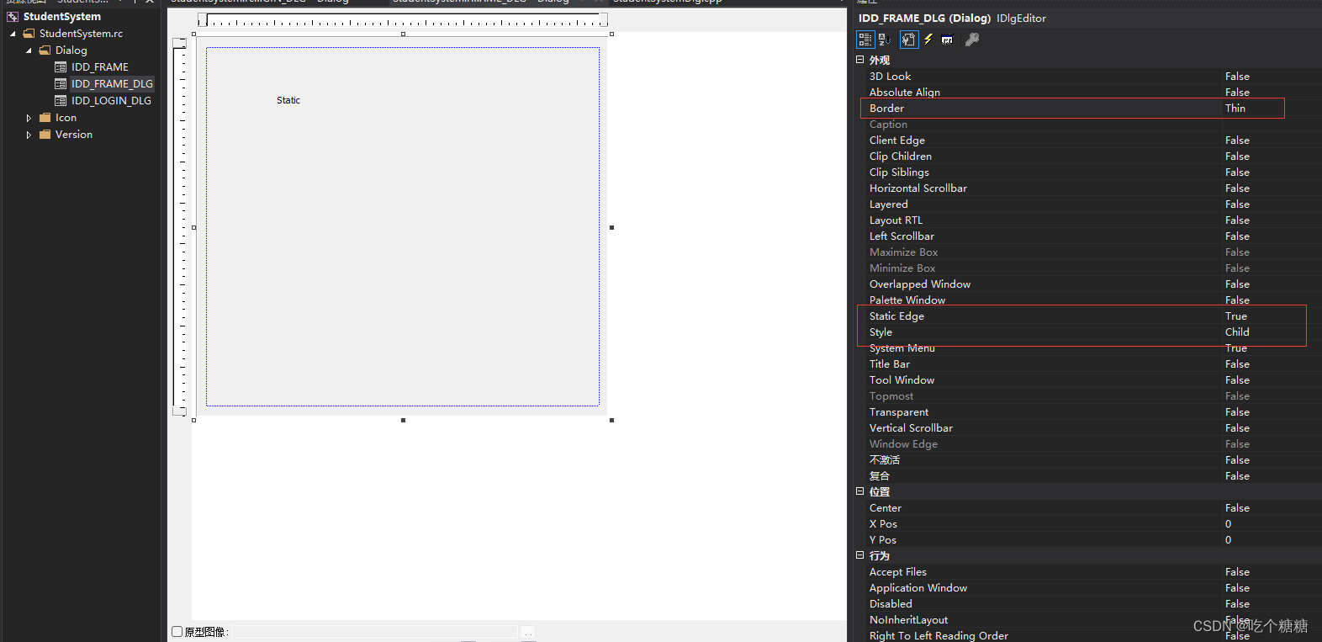The height and width of the screenshot is (642, 1322).
Task: Select the 3D Look property row
Action: [1094, 77]
